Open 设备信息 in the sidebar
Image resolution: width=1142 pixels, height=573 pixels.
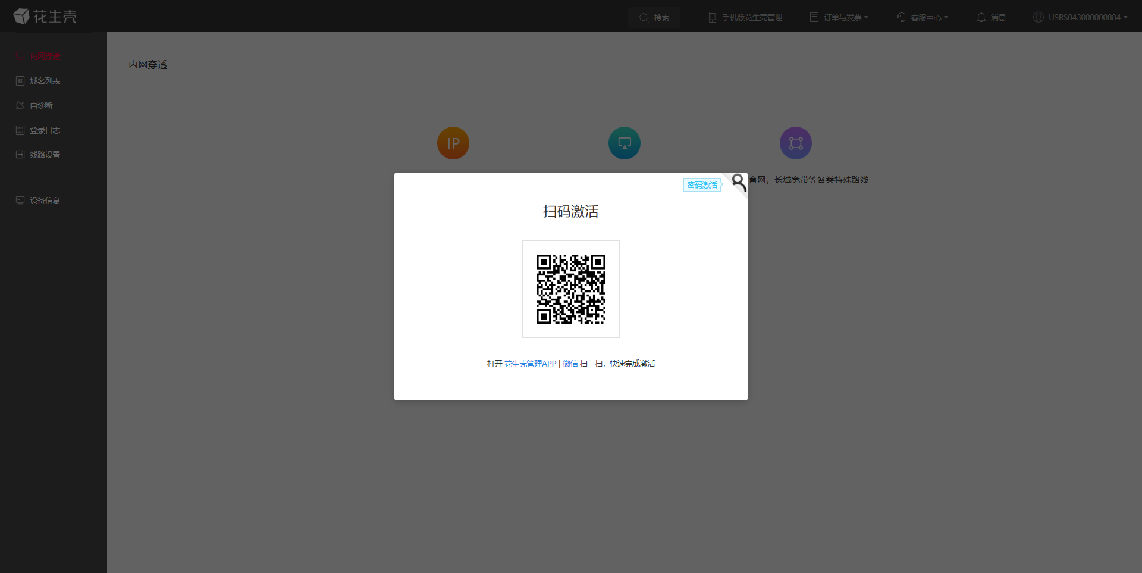tap(45, 201)
